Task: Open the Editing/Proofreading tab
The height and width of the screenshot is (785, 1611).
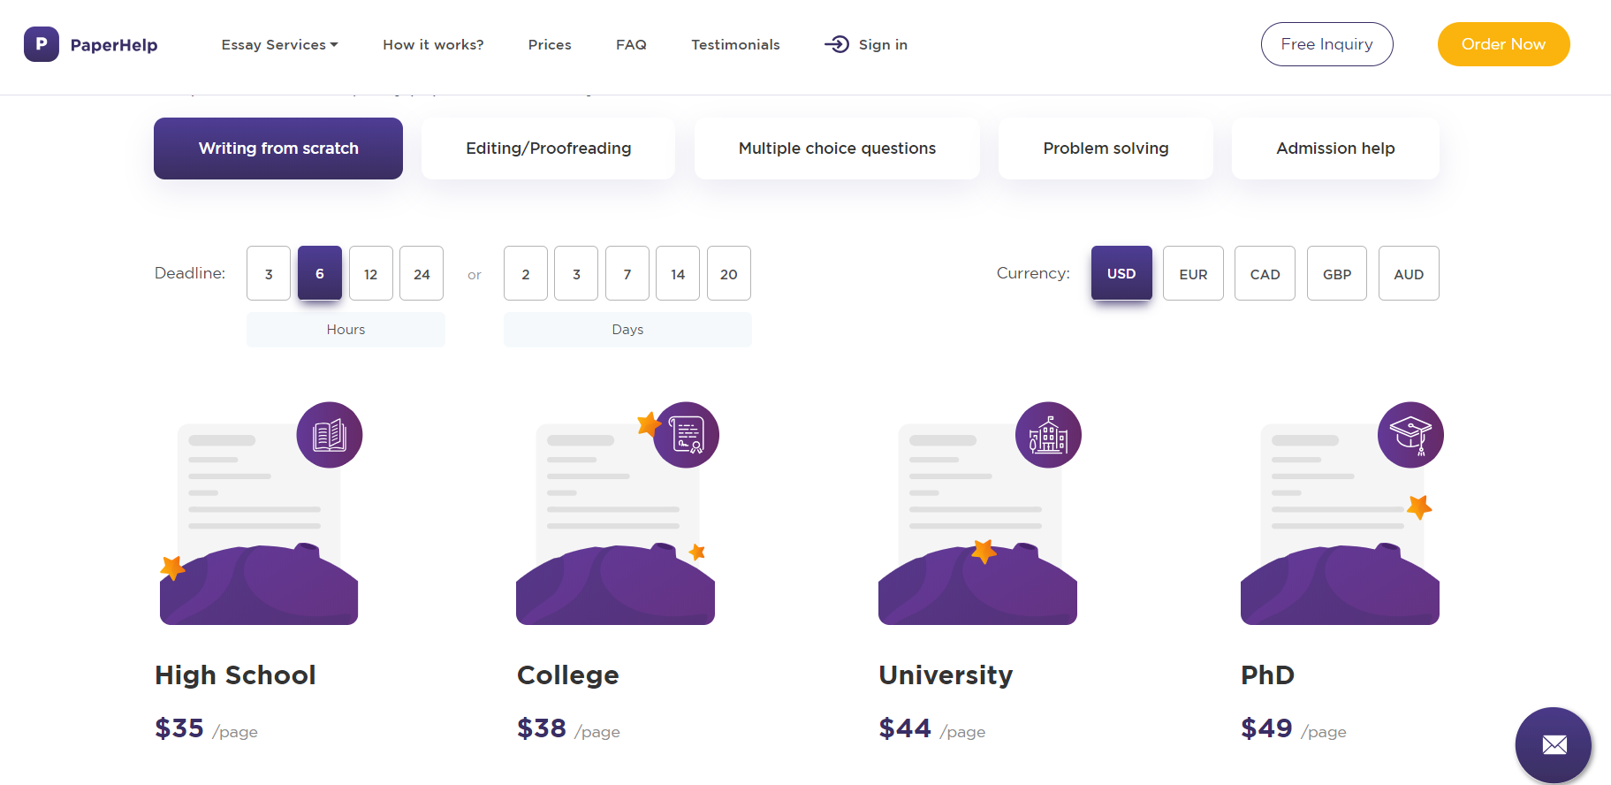Action: pyautogui.click(x=549, y=149)
